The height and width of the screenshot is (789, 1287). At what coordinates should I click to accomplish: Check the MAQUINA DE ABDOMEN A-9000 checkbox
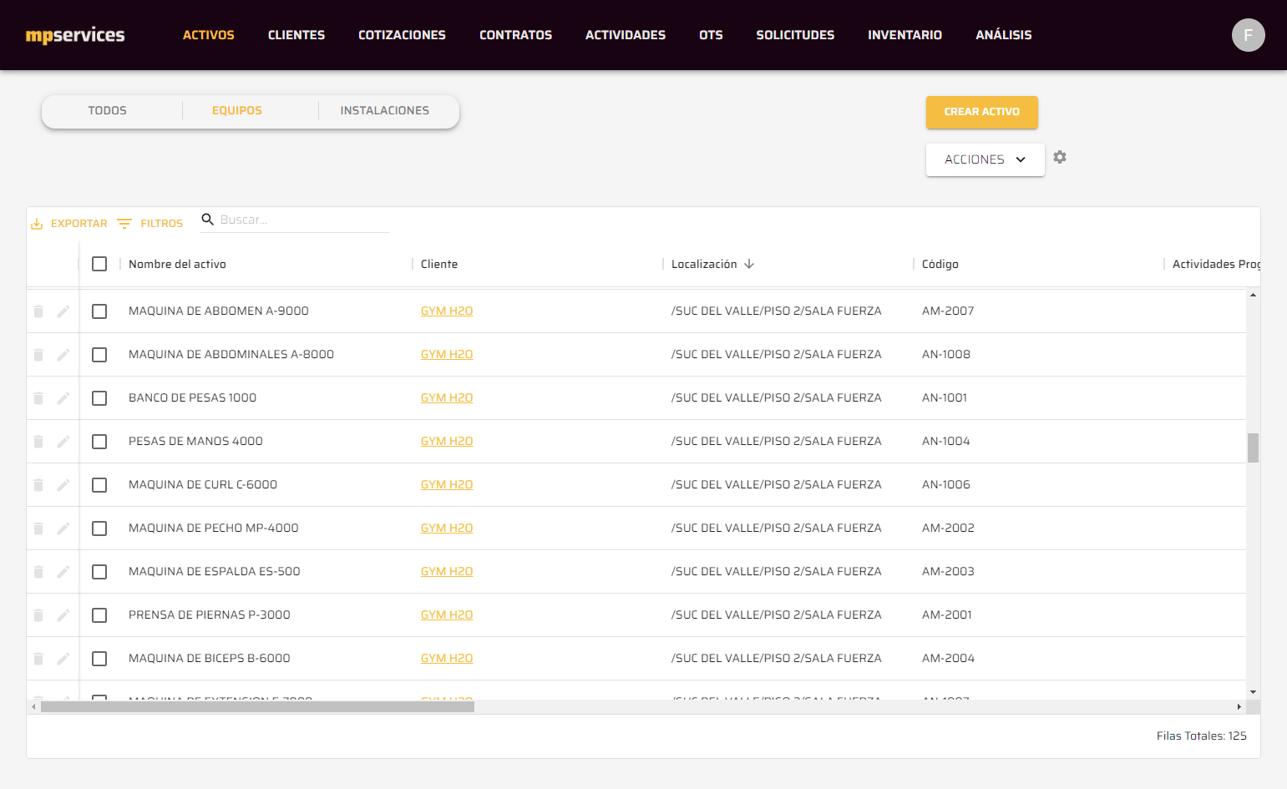(99, 311)
